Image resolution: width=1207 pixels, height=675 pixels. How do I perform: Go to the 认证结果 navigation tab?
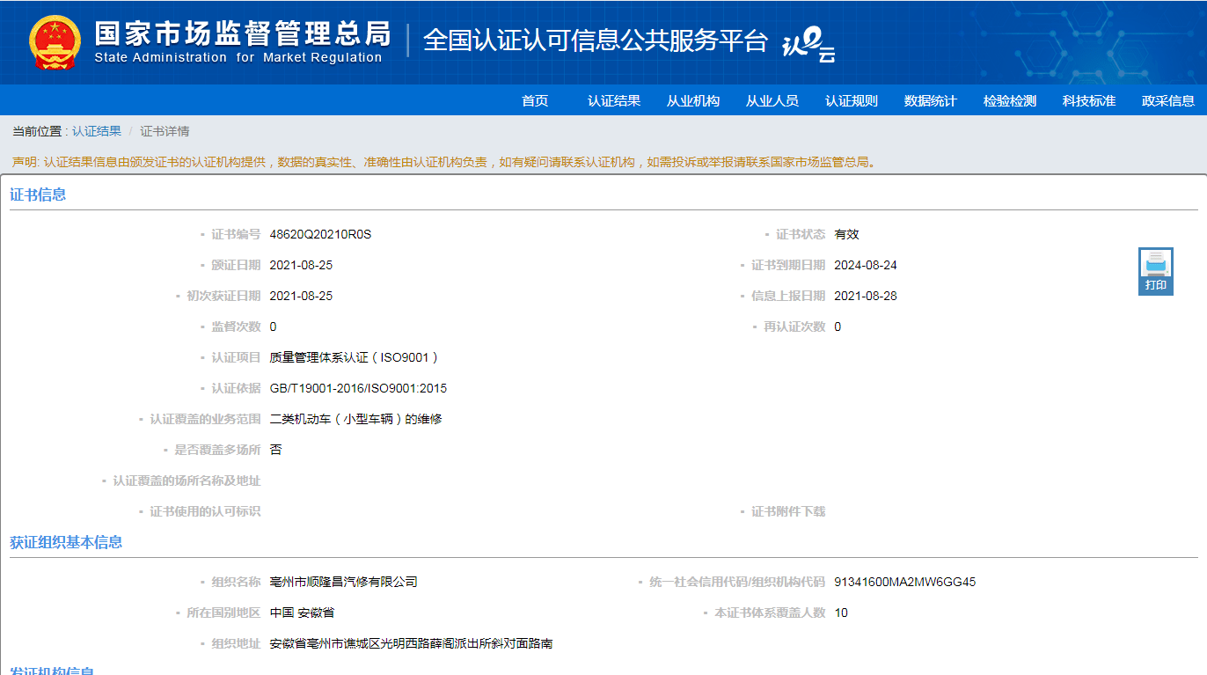coord(614,101)
